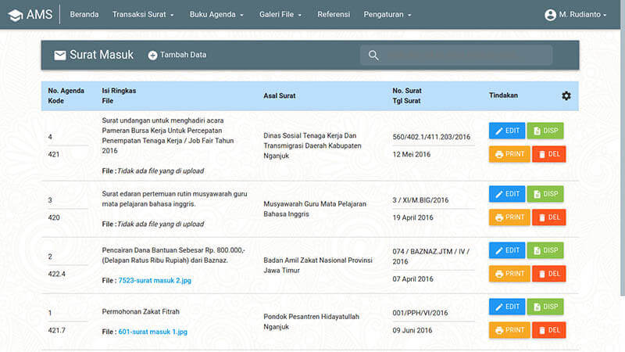Open DISP for letter 3 / XI/M.BIG/2016
This screenshot has height=352, width=625.
545,194
